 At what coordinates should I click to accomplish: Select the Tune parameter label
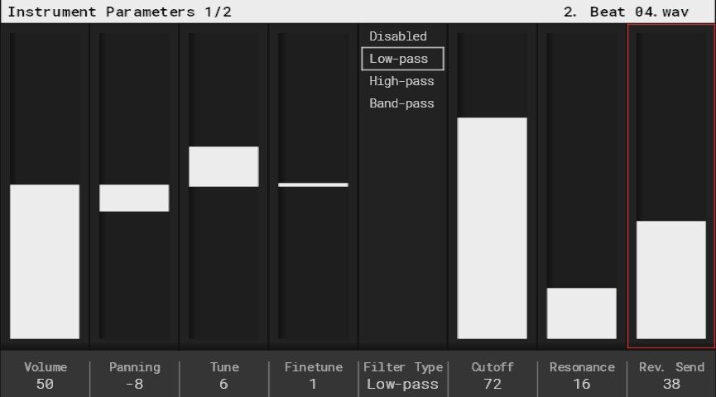(224, 367)
